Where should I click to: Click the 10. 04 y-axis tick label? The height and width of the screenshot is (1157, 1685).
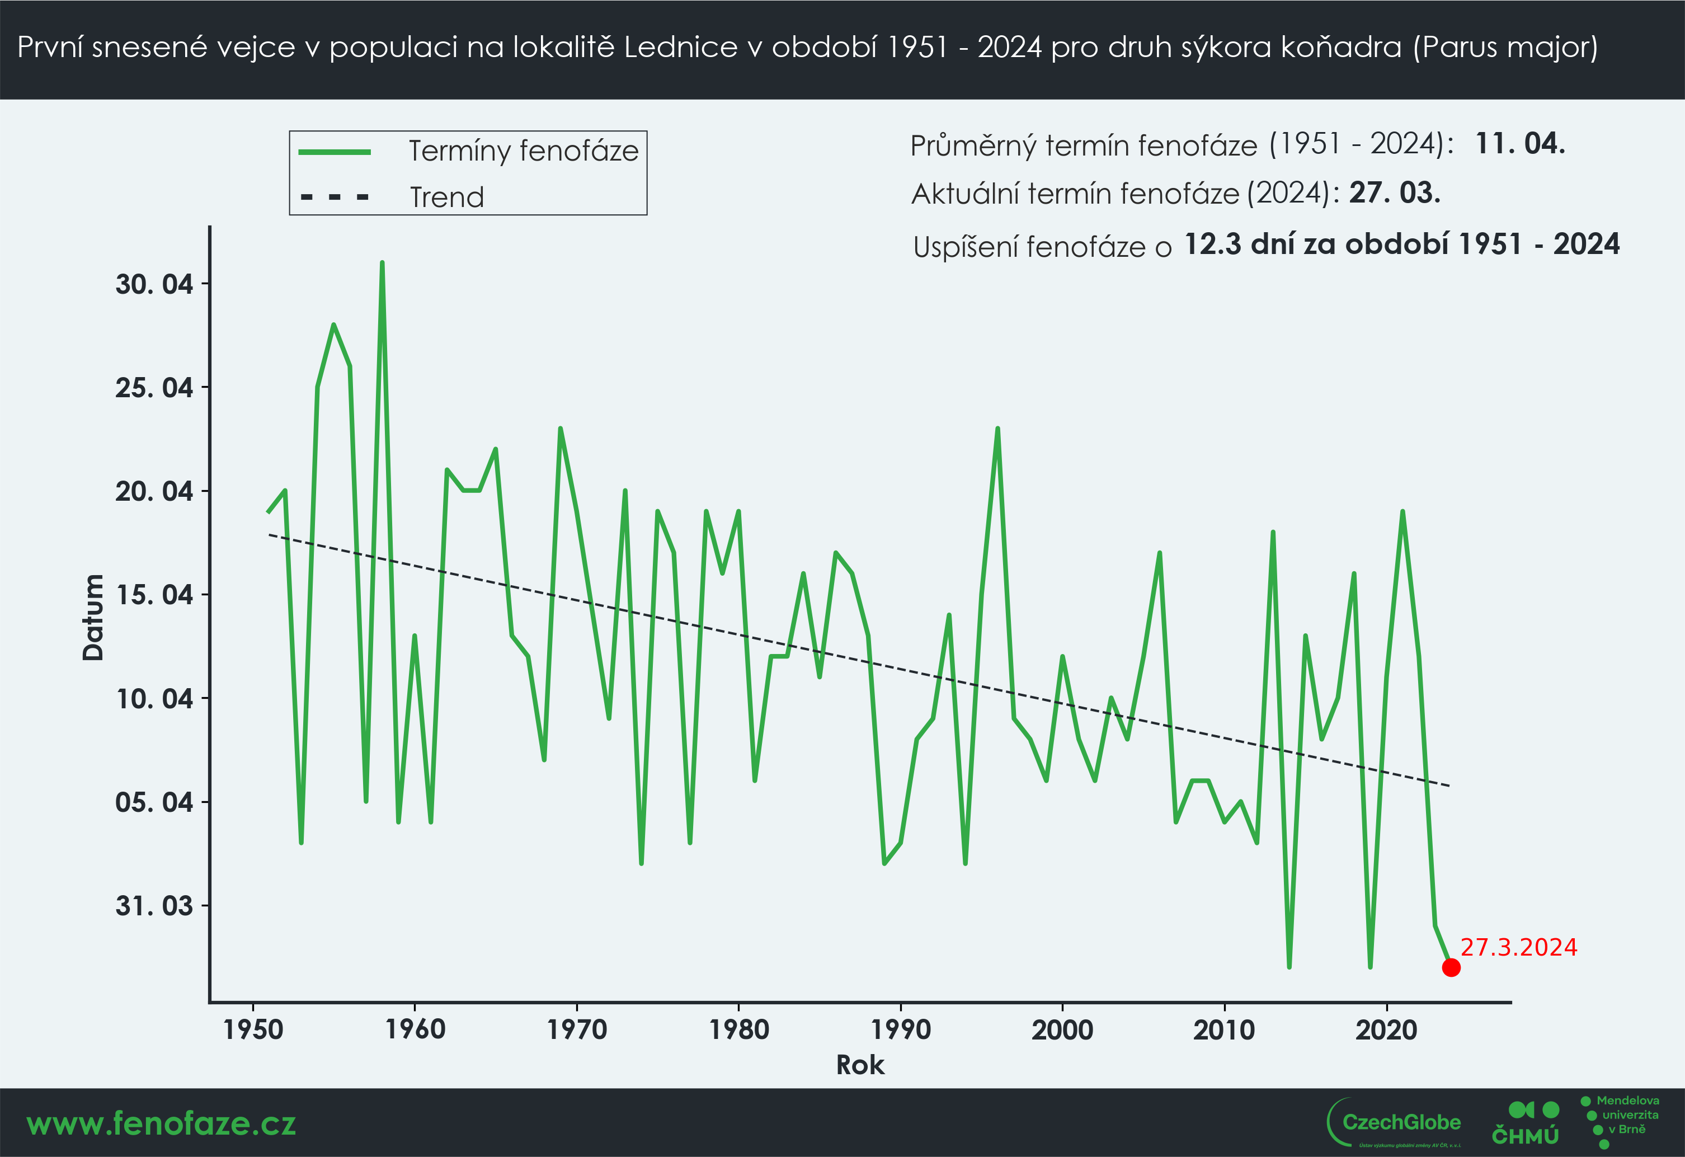click(154, 699)
